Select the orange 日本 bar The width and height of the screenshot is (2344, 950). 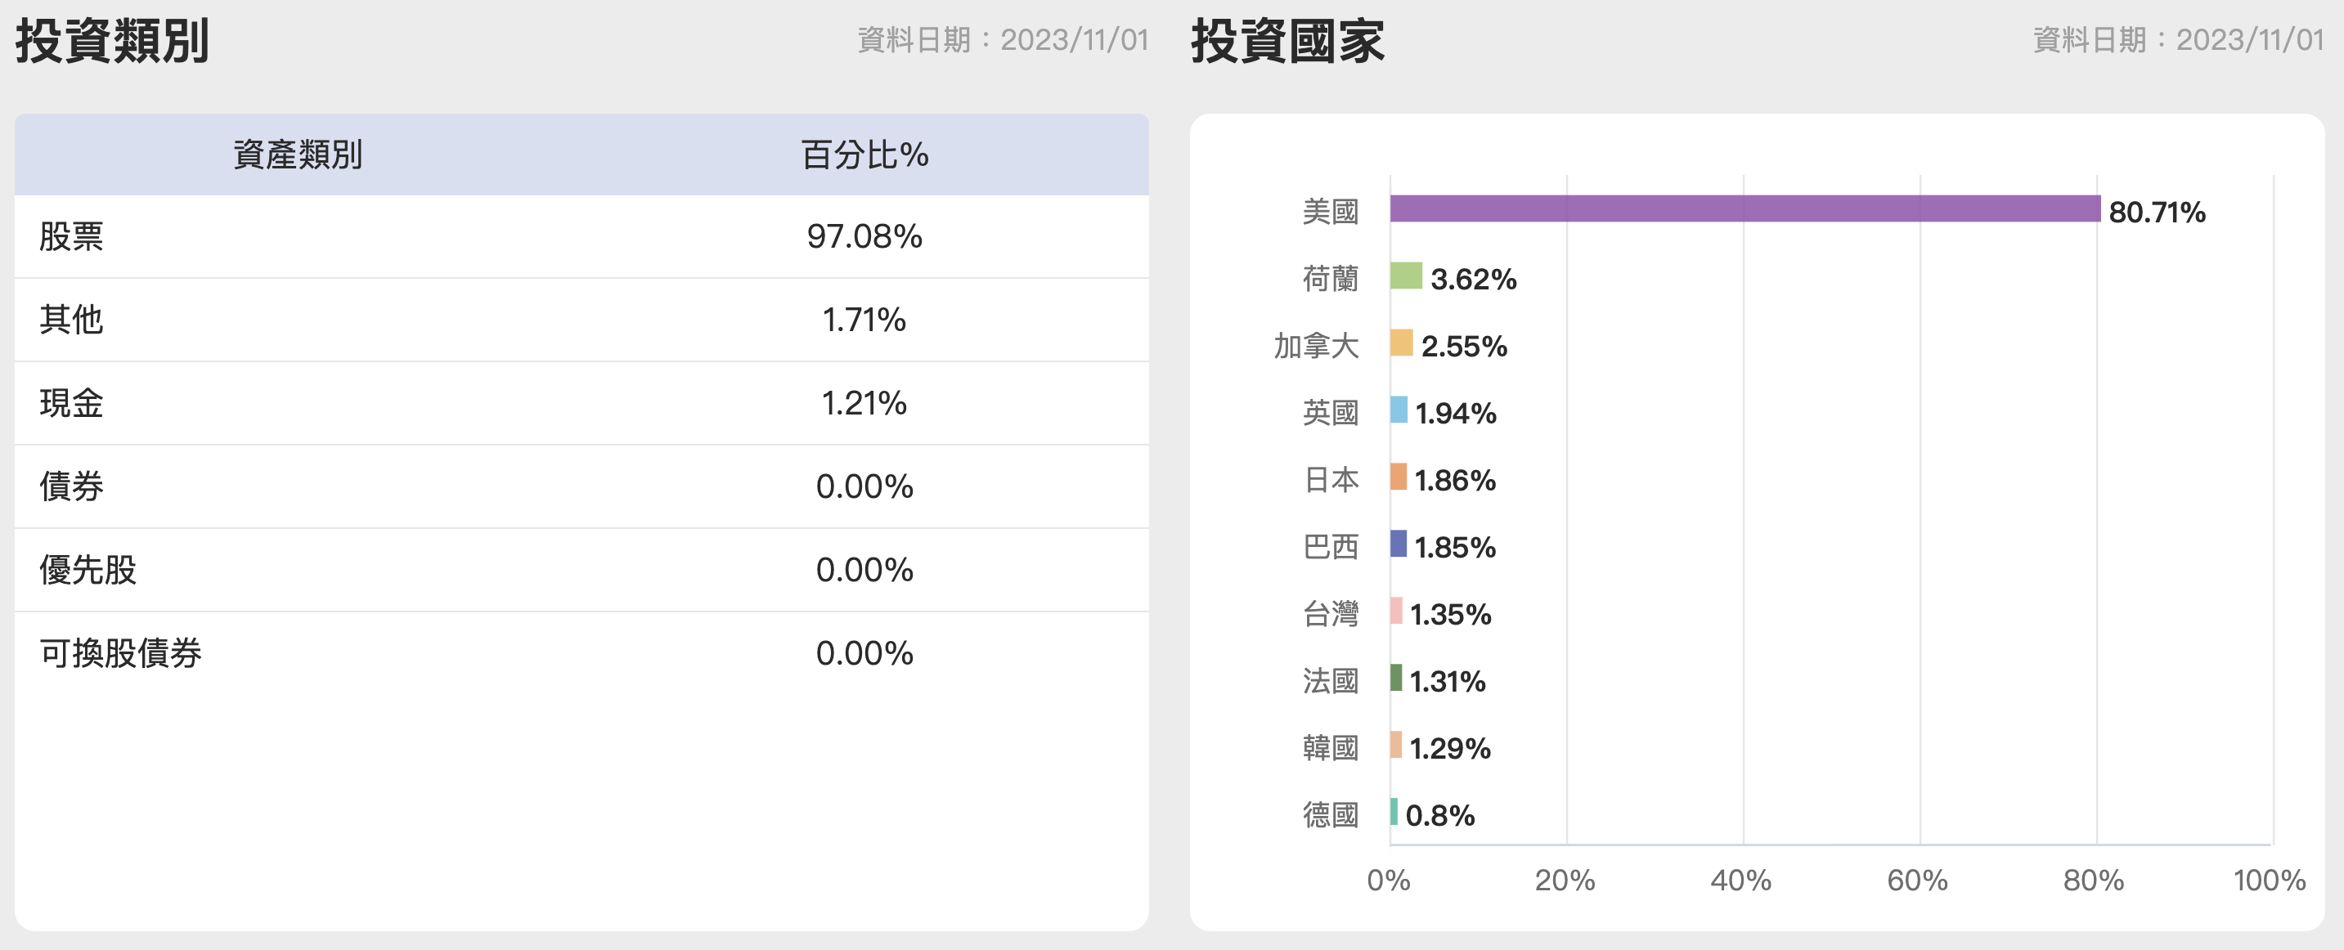(x=1398, y=477)
